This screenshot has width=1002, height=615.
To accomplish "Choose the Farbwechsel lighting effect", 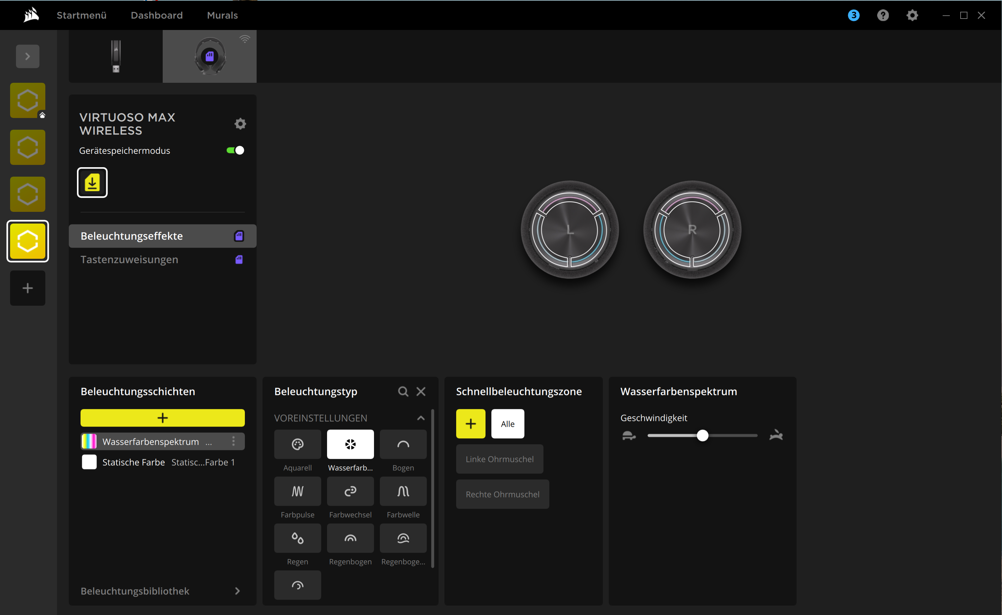I will [350, 491].
